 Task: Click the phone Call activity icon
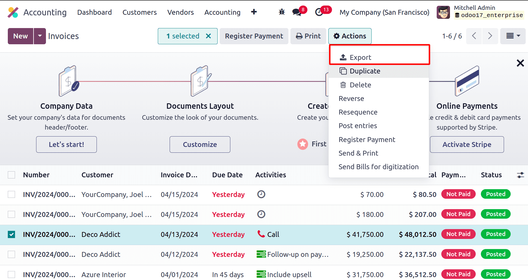(261, 234)
